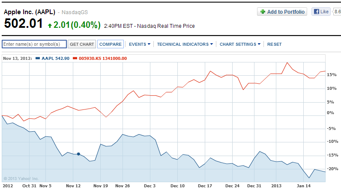Click the 2:40PM EST Nasdaq Real Time Price text
The width and height of the screenshot is (341, 189).
[x=150, y=26]
